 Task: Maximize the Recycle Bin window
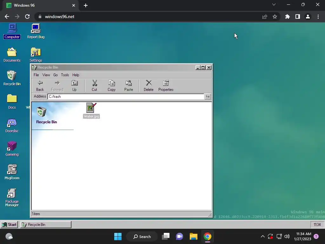click(x=203, y=68)
